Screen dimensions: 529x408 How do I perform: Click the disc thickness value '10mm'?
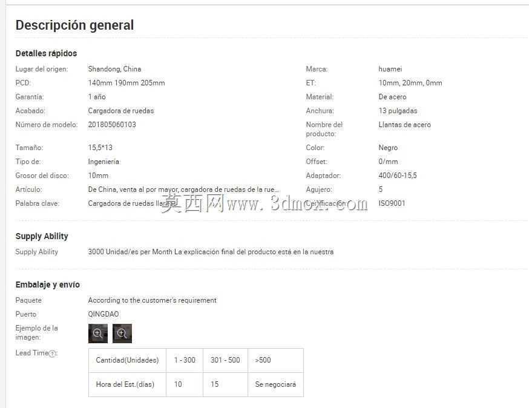click(98, 176)
